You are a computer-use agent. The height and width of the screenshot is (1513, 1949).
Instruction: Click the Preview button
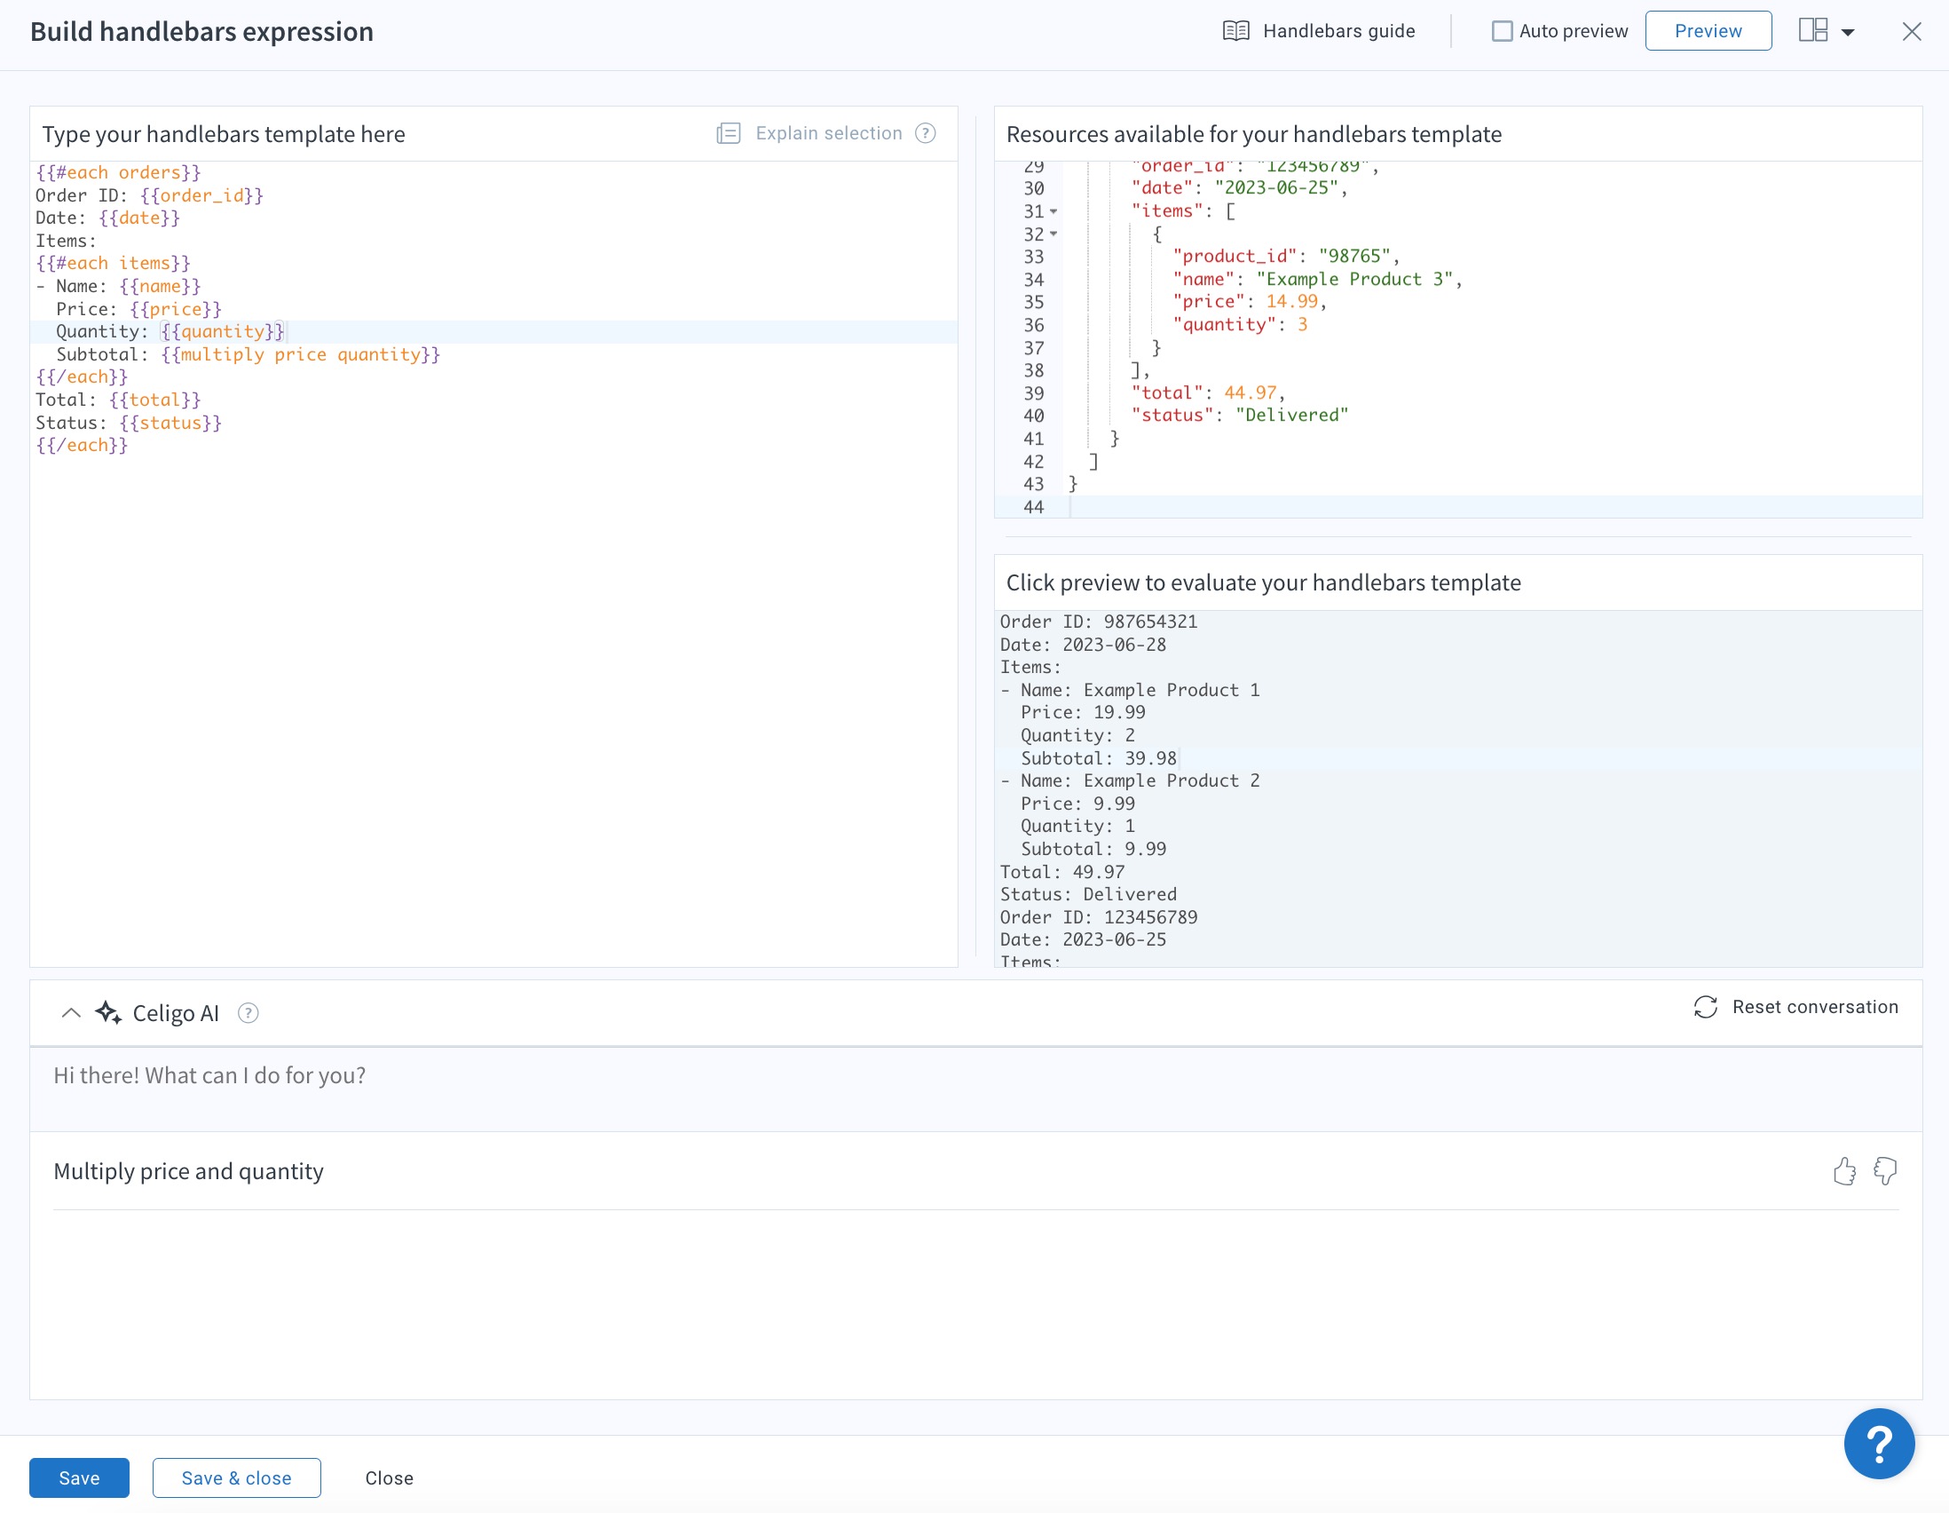[x=1708, y=31]
